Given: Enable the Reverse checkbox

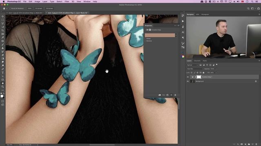Looking at the screenshot, I should pos(145,41).
